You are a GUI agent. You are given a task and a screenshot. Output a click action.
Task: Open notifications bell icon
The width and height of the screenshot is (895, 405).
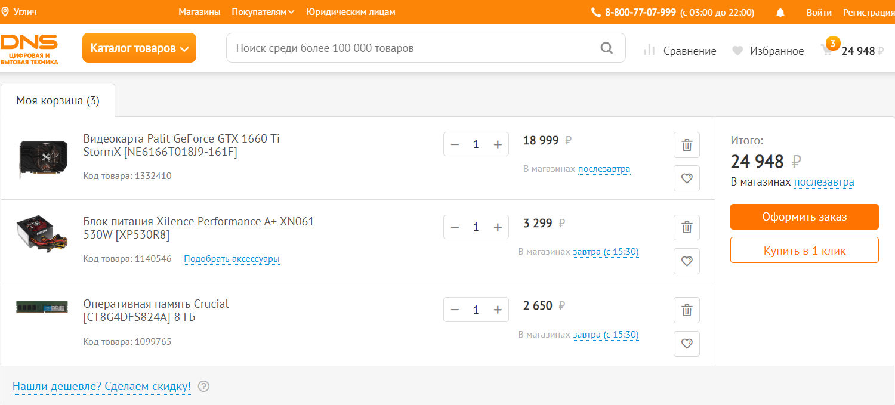click(x=780, y=13)
